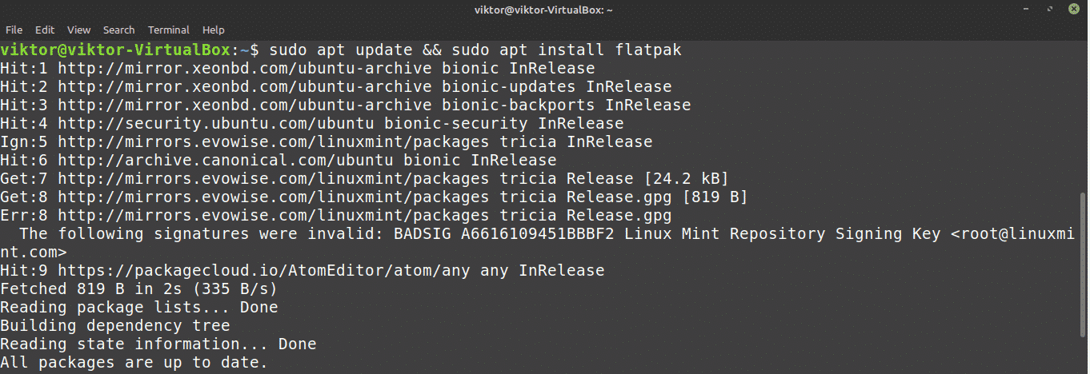Open the Edit menu
The image size is (1090, 374).
[45, 30]
